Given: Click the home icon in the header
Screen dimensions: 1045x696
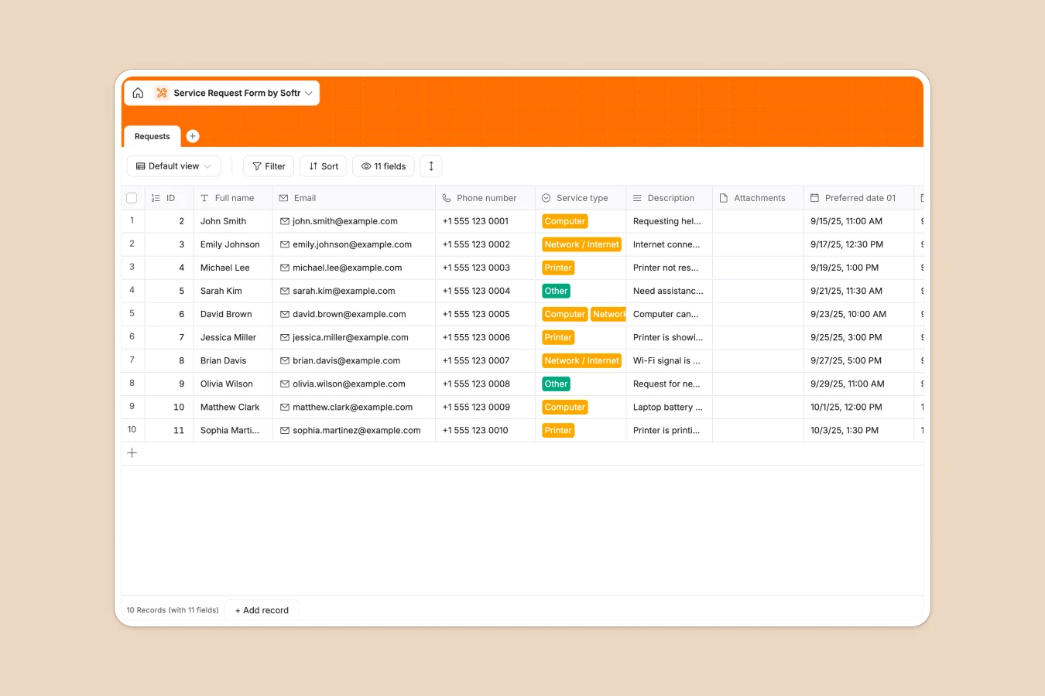Looking at the screenshot, I should pyautogui.click(x=138, y=93).
